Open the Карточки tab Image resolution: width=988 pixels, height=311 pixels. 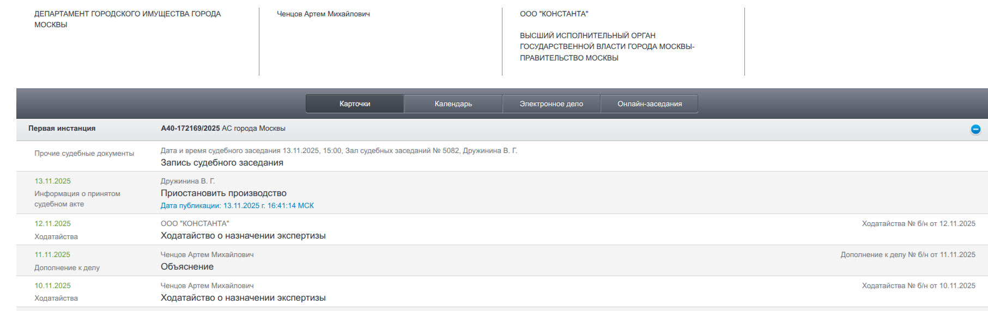355,103
